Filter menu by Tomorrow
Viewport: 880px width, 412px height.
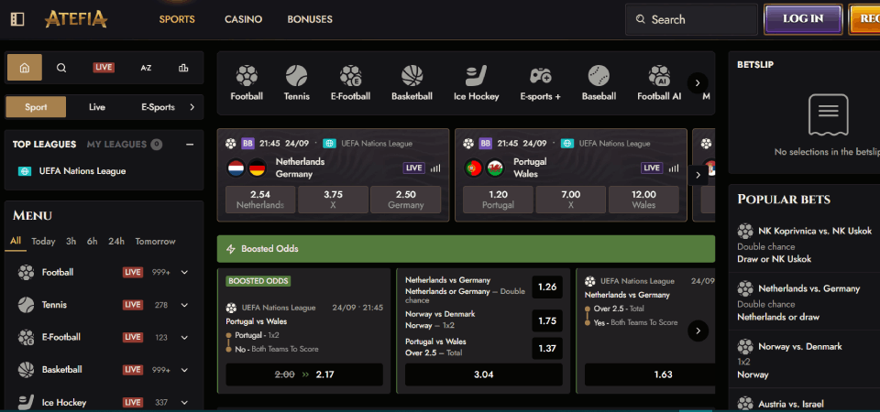(x=156, y=242)
